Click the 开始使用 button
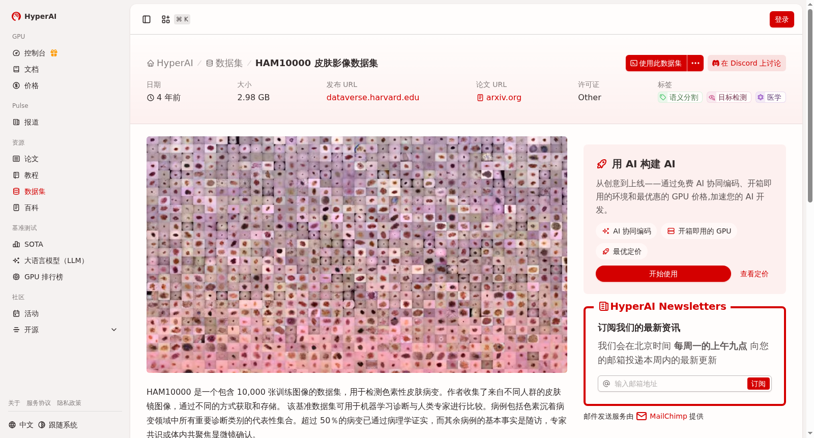Viewport: 814px width, 438px height. click(663, 274)
